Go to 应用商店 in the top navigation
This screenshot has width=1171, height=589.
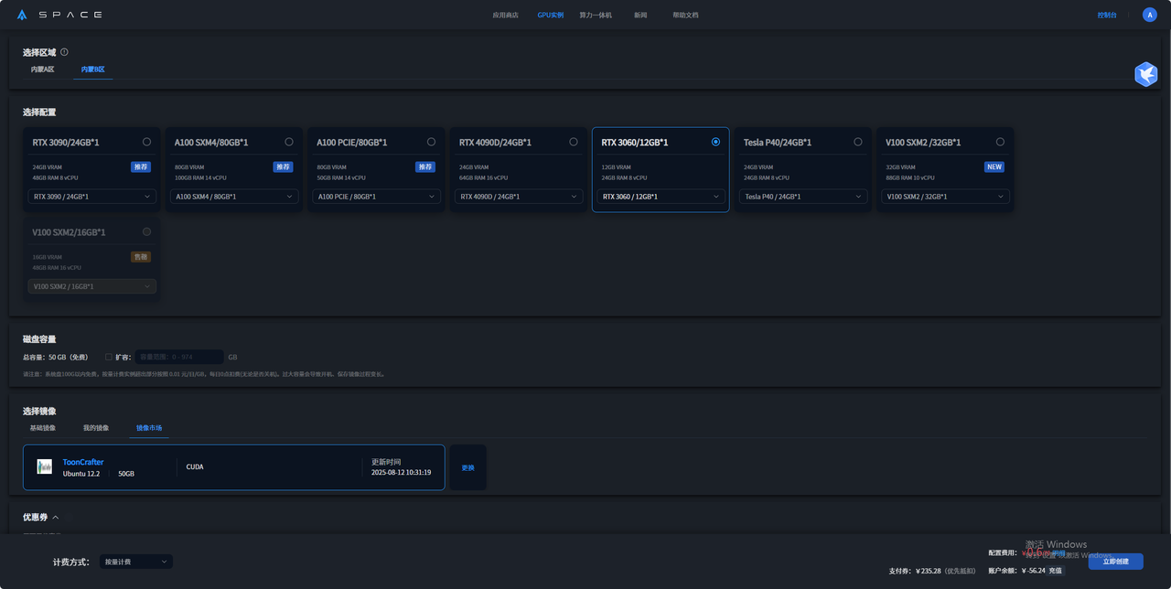[505, 15]
